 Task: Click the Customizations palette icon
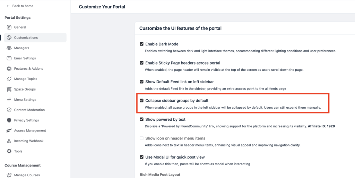pyautogui.click(x=9, y=38)
